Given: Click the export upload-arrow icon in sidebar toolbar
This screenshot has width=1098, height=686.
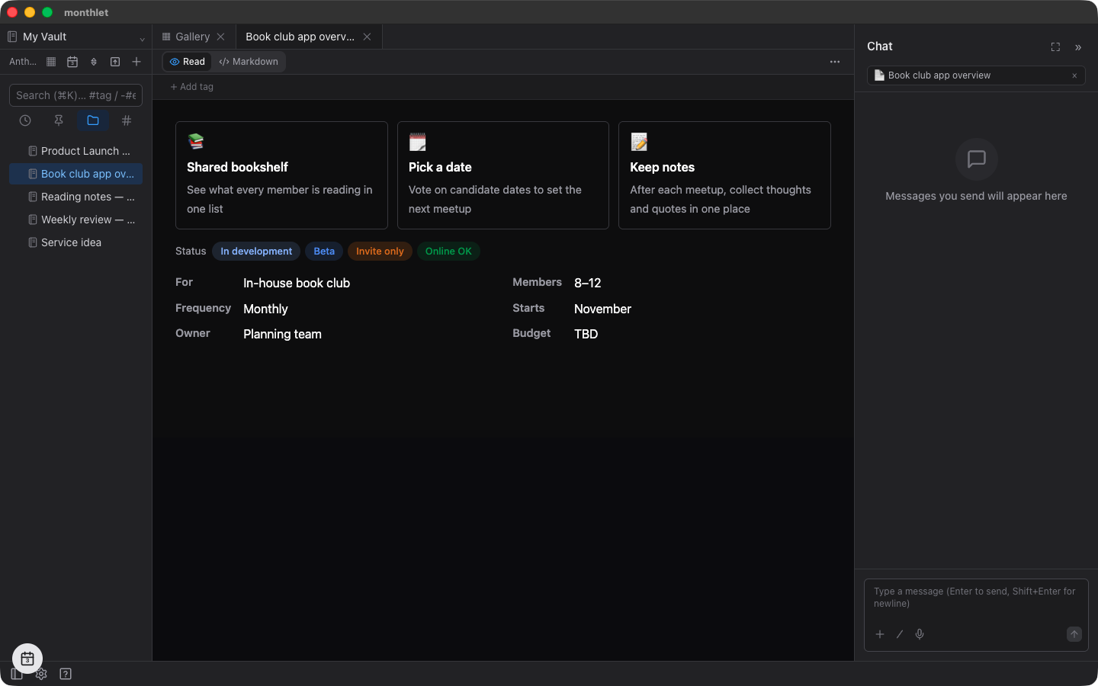Looking at the screenshot, I should click(115, 62).
